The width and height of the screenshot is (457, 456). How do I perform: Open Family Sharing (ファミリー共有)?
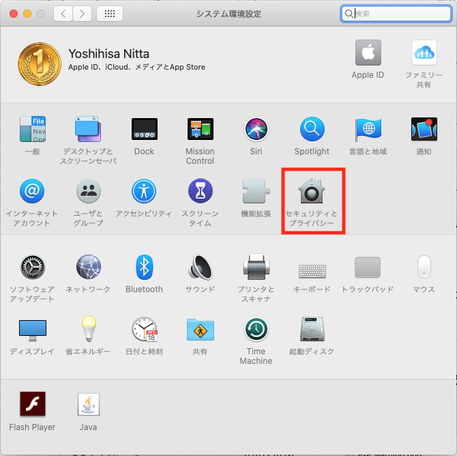click(x=424, y=53)
